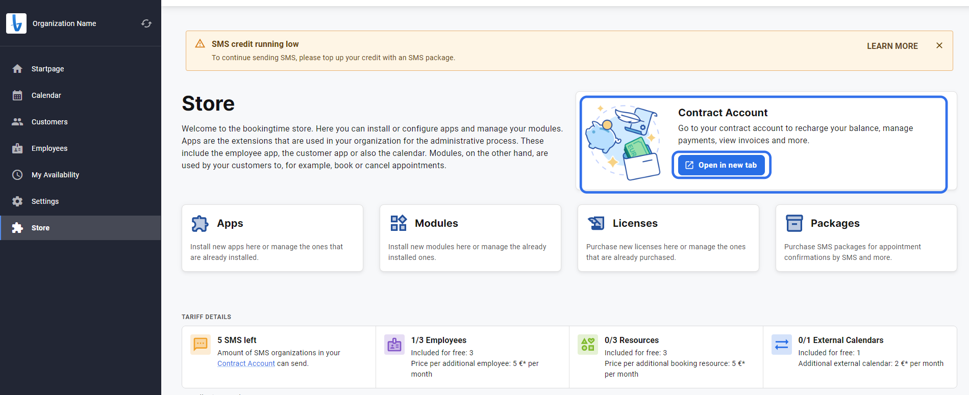
Task: Click the Settings gear icon
Action: pos(17,201)
